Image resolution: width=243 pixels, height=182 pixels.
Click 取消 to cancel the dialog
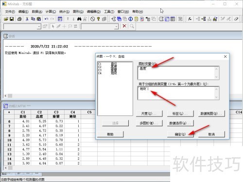click(x=211, y=134)
